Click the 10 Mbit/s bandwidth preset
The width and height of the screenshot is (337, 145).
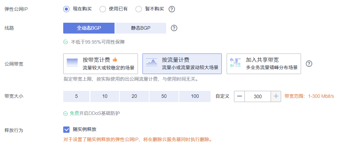[105, 96]
